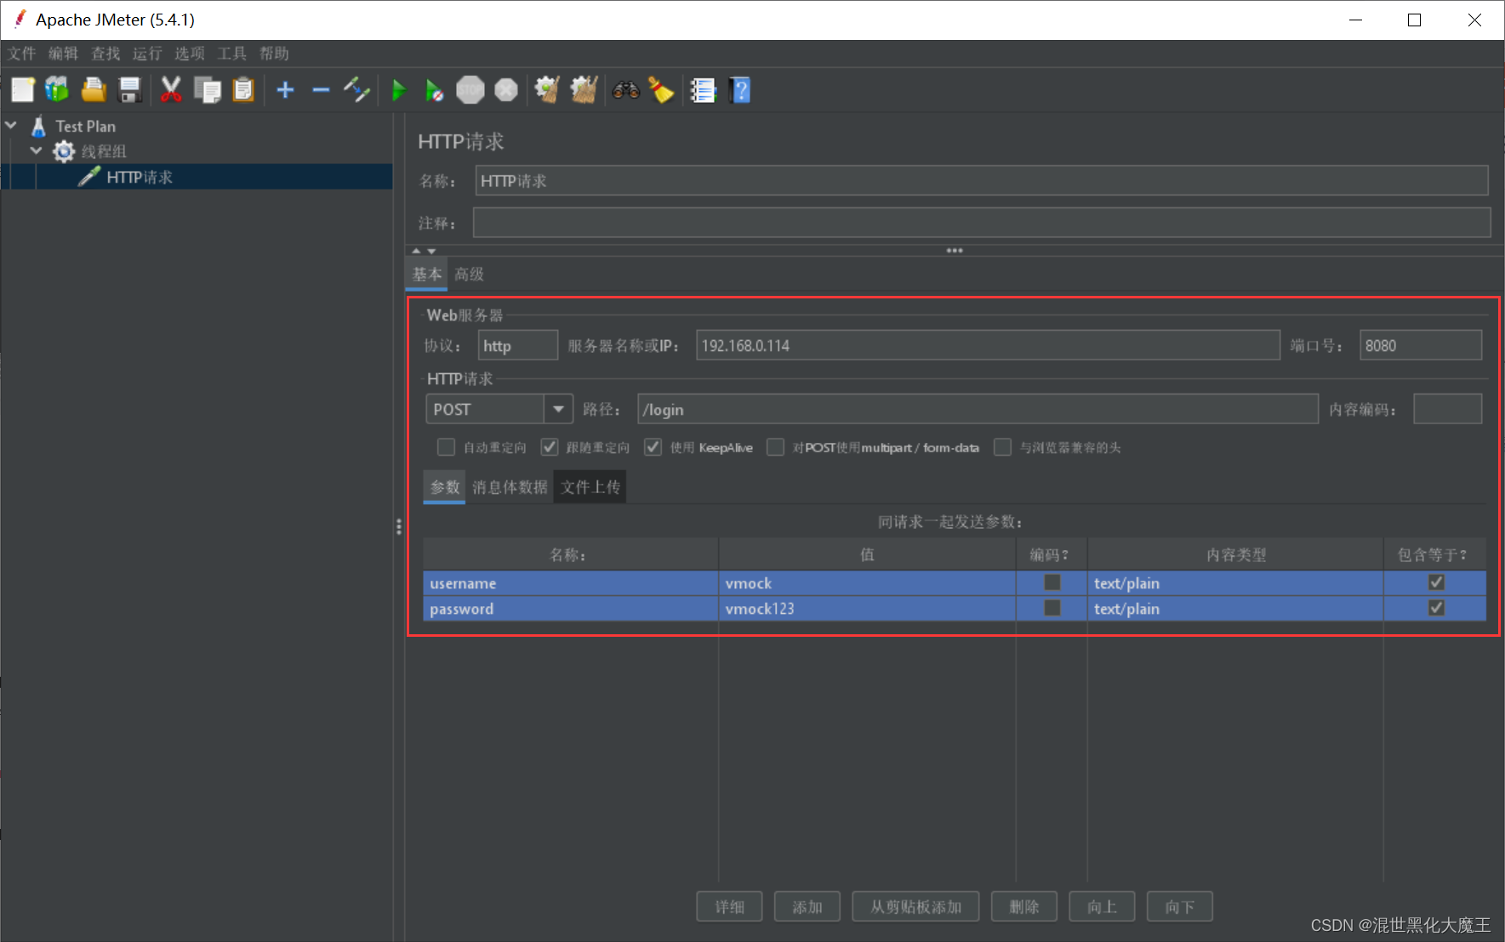The height and width of the screenshot is (942, 1505).
Task: Select the HTTP请求 sampler pipette icon
Action: pyautogui.click(x=89, y=177)
